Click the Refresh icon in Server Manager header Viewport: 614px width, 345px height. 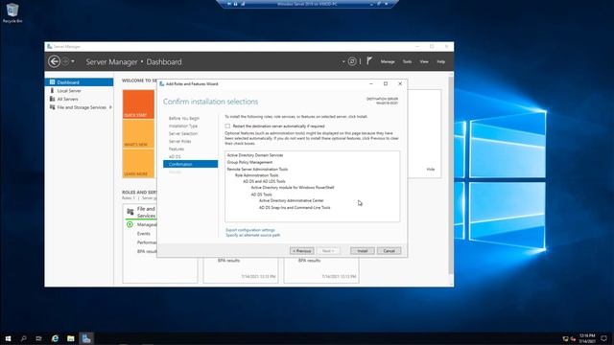tap(352, 61)
